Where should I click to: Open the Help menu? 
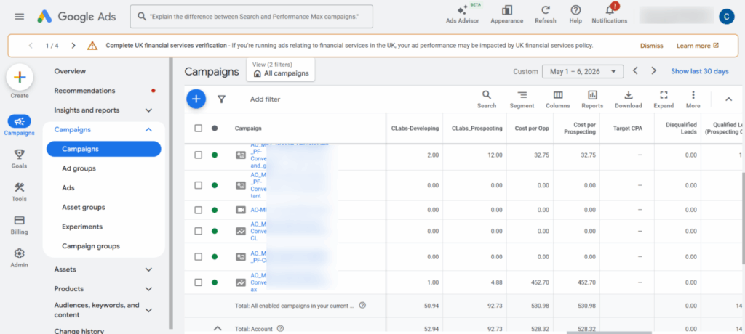tap(575, 15)
